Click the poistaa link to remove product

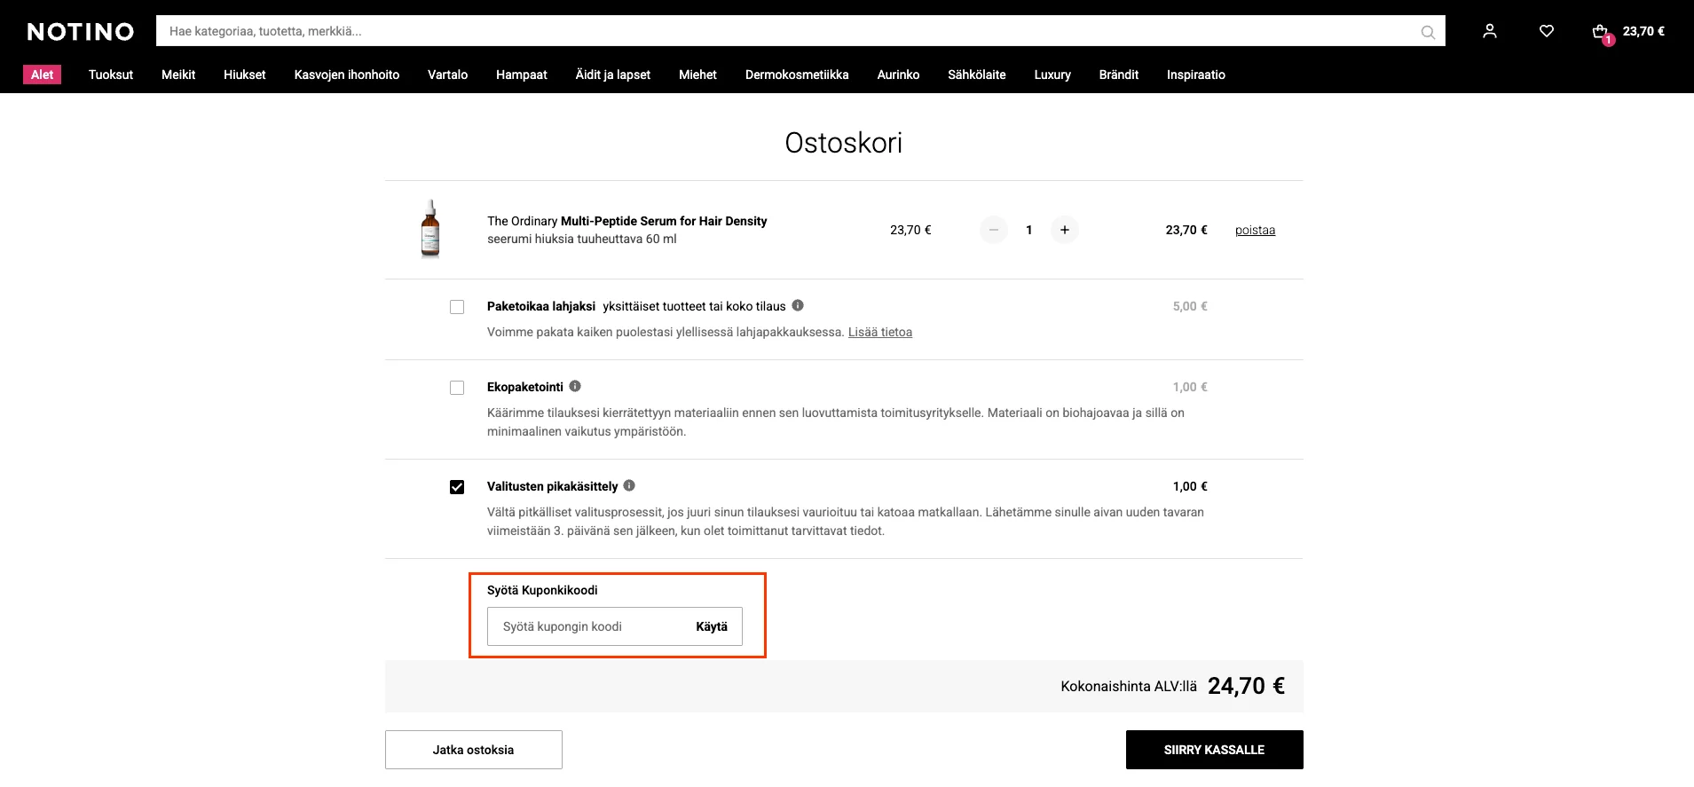click(x=1255, y=230)
